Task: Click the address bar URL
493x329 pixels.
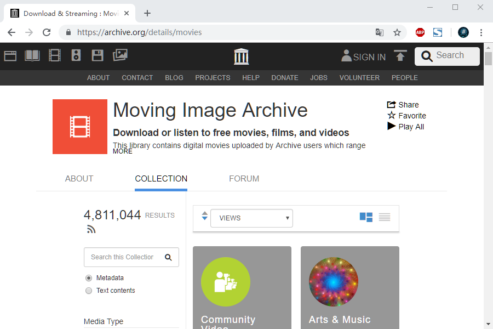Action: (139, 32)
